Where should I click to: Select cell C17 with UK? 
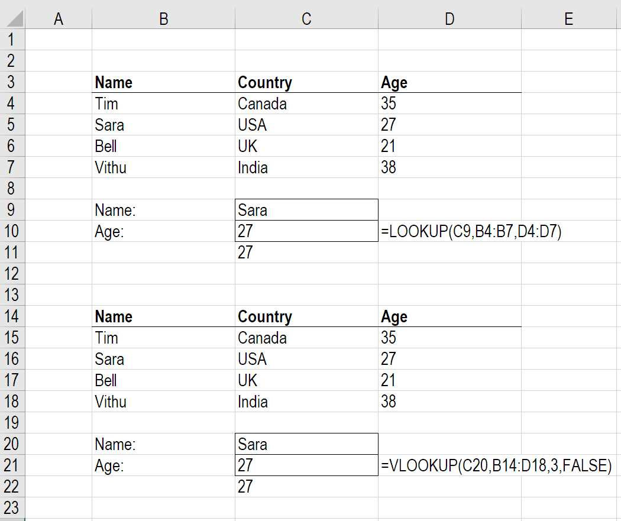click(x=306, y=380)
